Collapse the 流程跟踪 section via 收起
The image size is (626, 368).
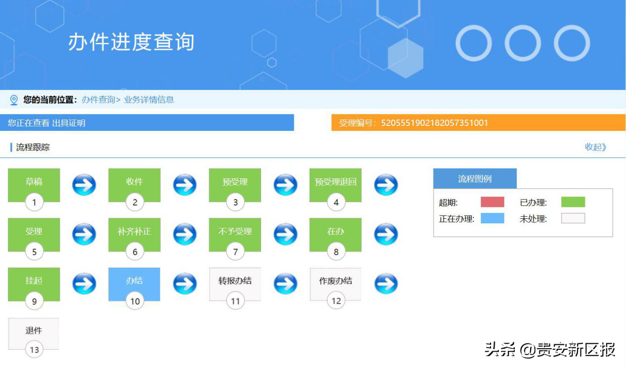tap(595, 147)
